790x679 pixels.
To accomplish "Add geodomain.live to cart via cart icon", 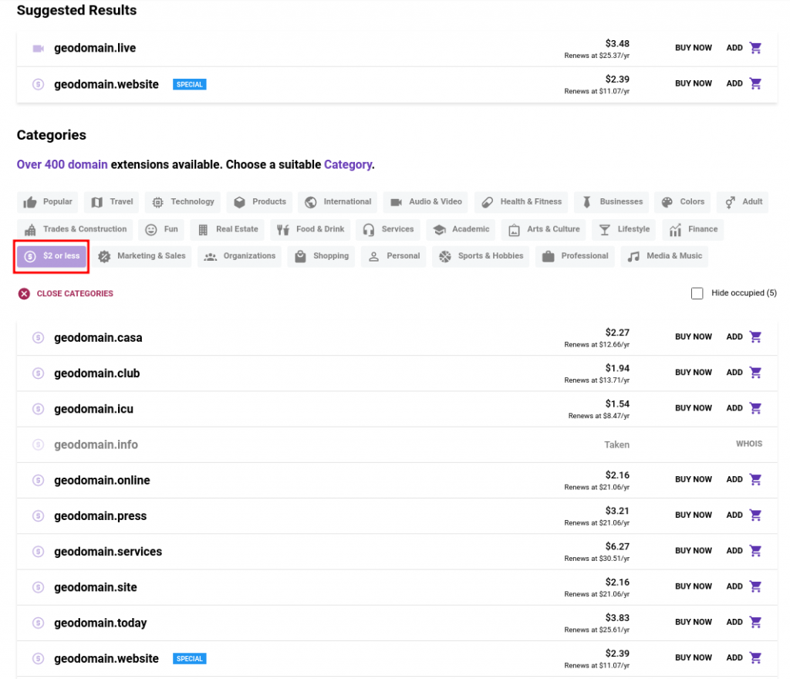I will pos(755,48).
